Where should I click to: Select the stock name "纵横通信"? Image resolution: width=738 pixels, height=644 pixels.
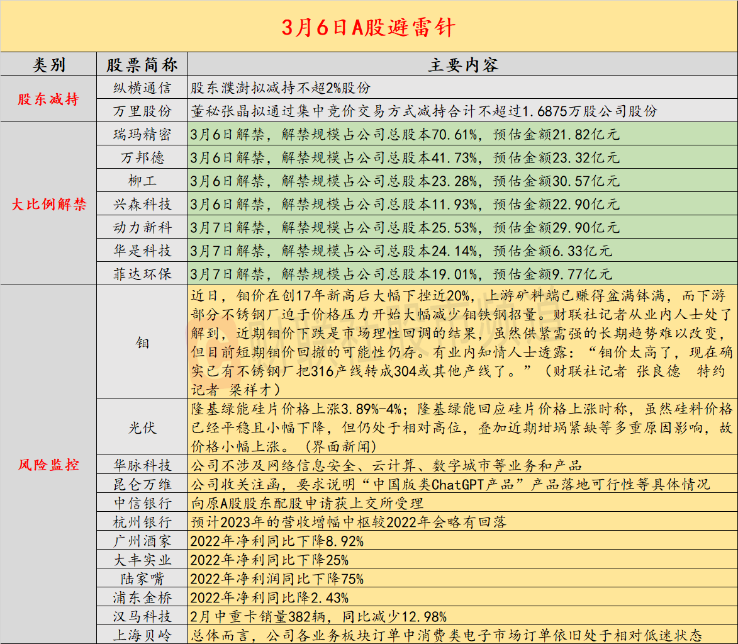pos(142,88)
